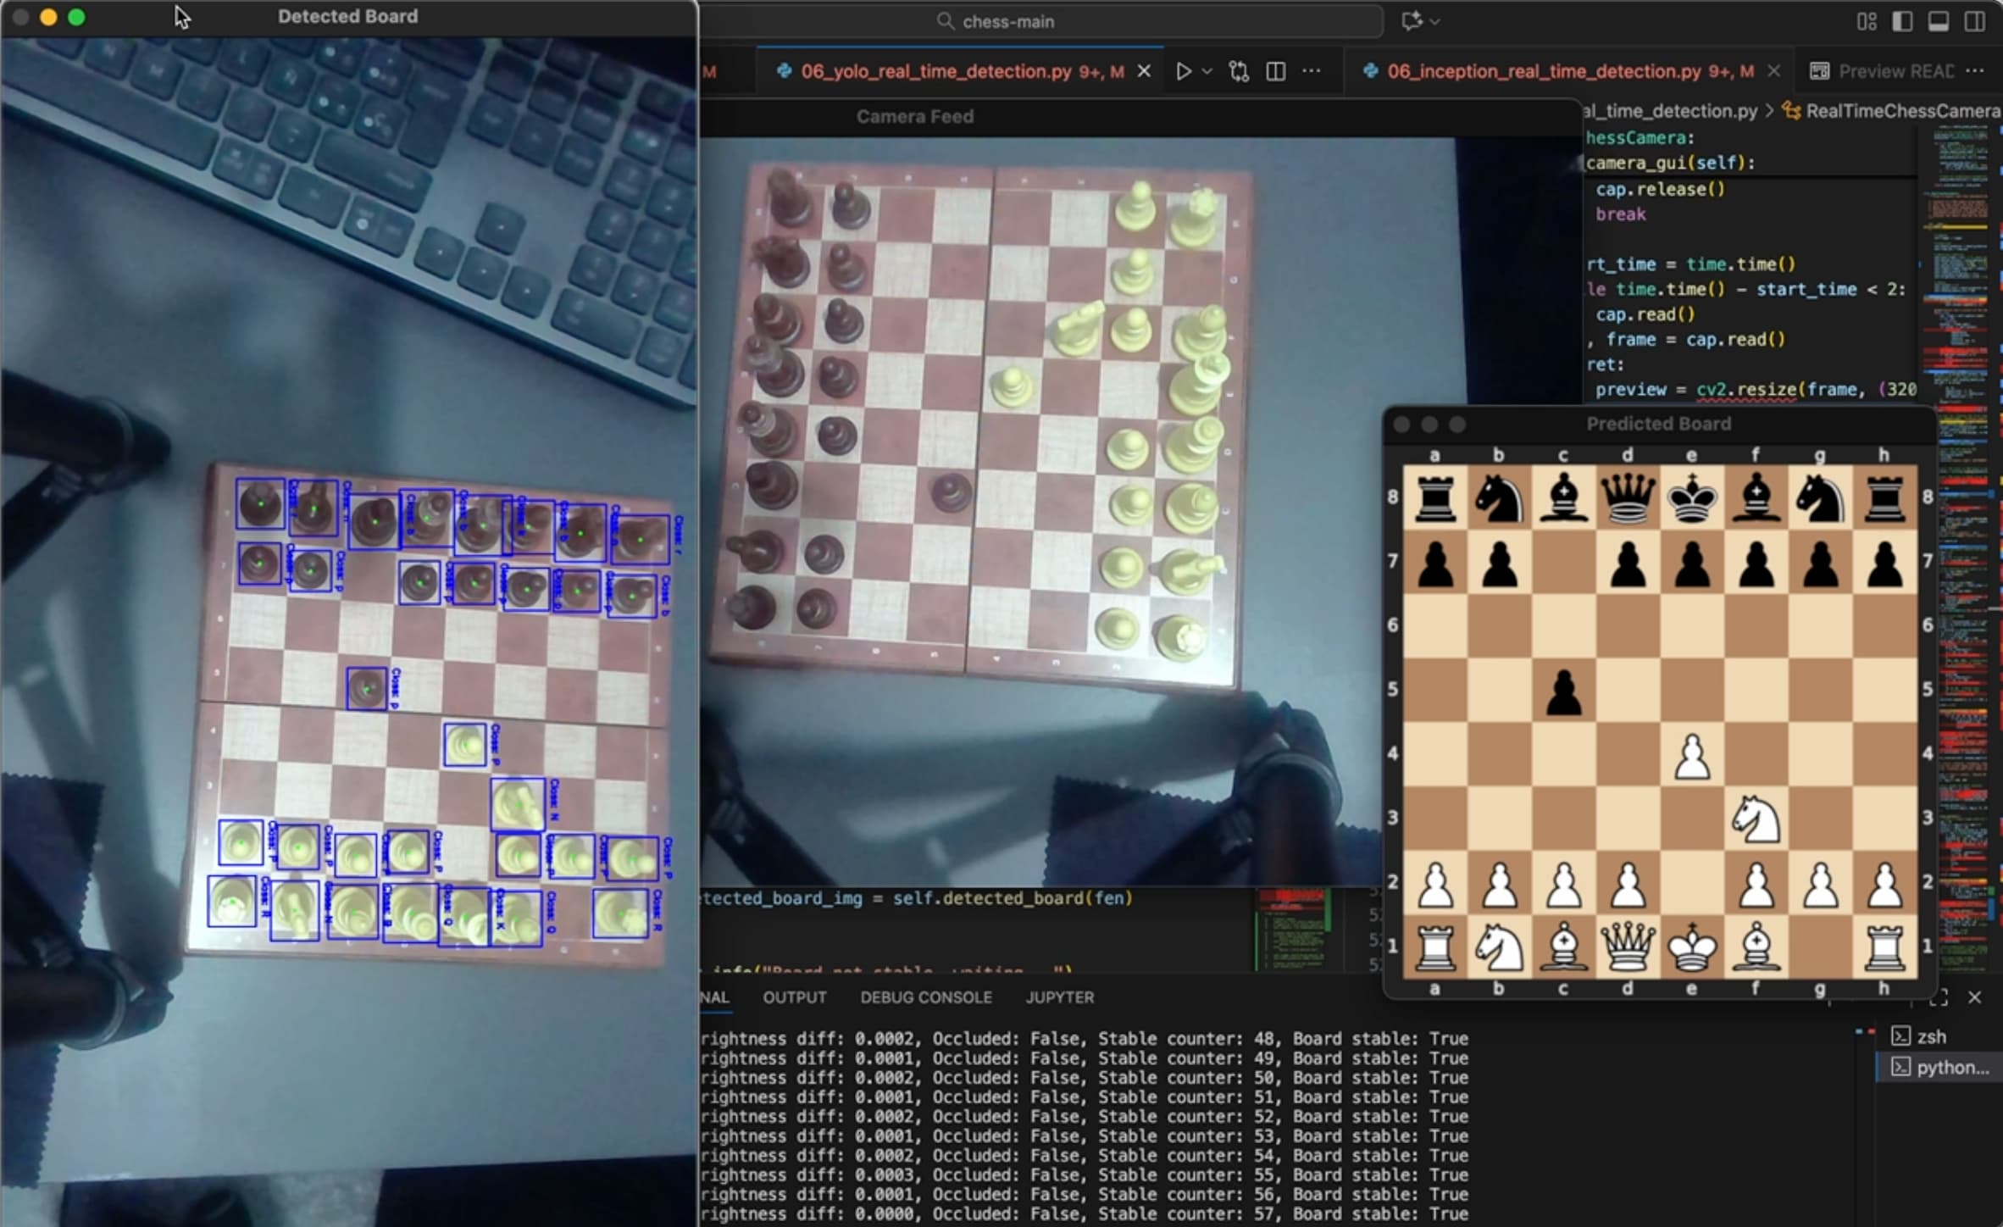Open the OUTPUT panel tab
Screen dimensions: 2003x1227
tap(794, 997)
